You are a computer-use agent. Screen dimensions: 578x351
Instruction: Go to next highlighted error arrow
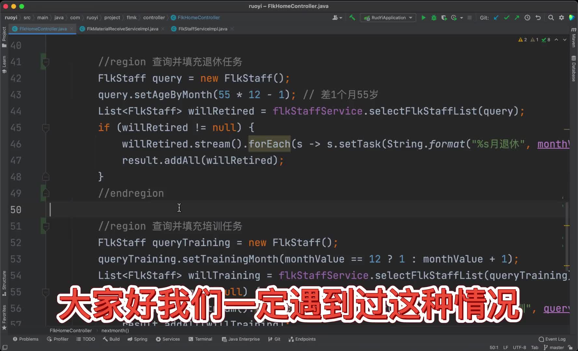pyautogui.click(x=565, y=40)
